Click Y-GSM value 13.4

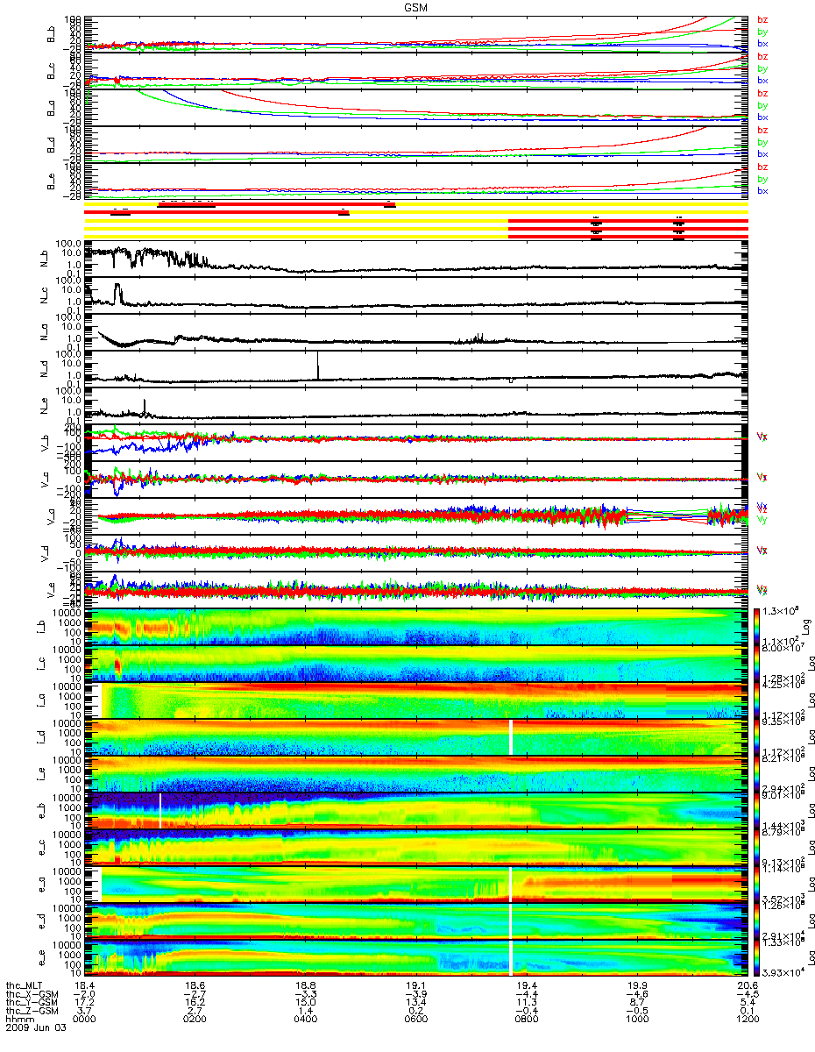[415, 1002]
